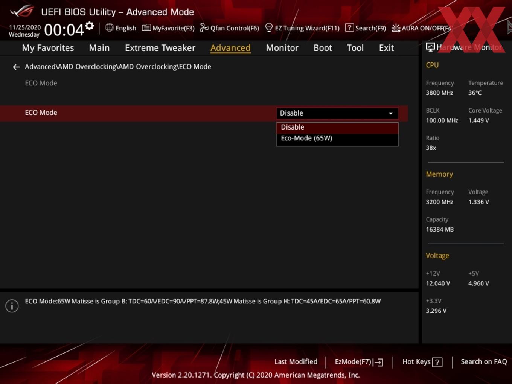The image size is (512, 384).
Task: Click Ratio value 38x
Action: pyautogui.click(x=431, y=148)
